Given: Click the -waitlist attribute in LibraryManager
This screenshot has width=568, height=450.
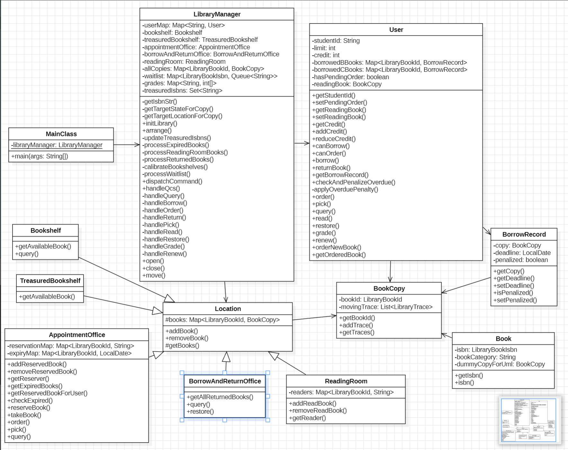Looking at the screenshot, I should [x=210, y=76].
